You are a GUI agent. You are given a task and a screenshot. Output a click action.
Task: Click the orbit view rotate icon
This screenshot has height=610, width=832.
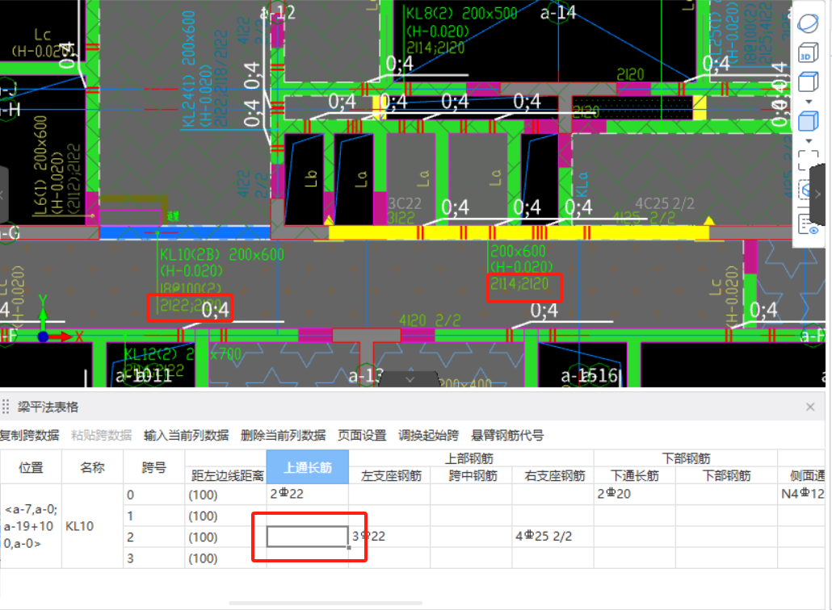coord(808,23)
